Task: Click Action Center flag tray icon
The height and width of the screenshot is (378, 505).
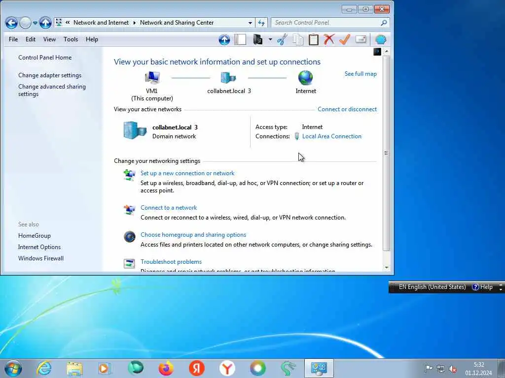Action: [429, 369]
